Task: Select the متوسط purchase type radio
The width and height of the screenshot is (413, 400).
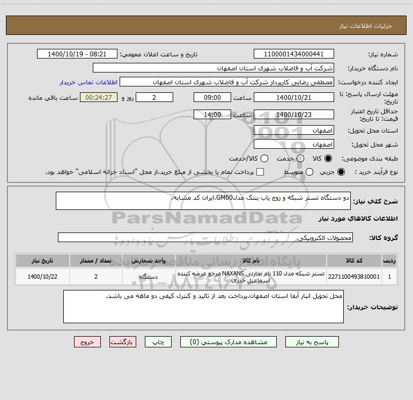Action: (x=309, y=172)
